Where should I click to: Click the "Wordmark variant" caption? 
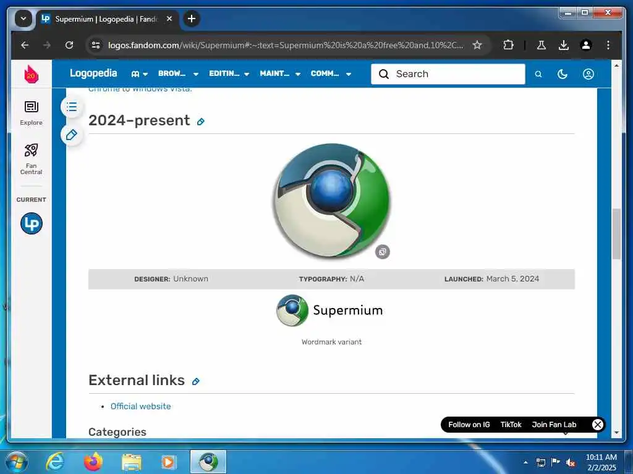[331, 342]
